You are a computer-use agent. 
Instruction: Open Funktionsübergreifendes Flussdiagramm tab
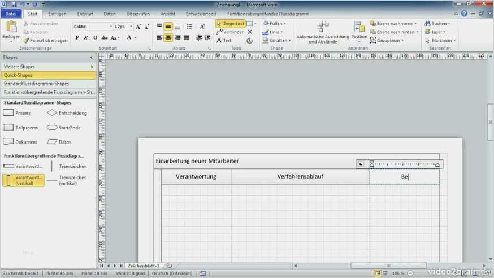[x=268, y=14]
